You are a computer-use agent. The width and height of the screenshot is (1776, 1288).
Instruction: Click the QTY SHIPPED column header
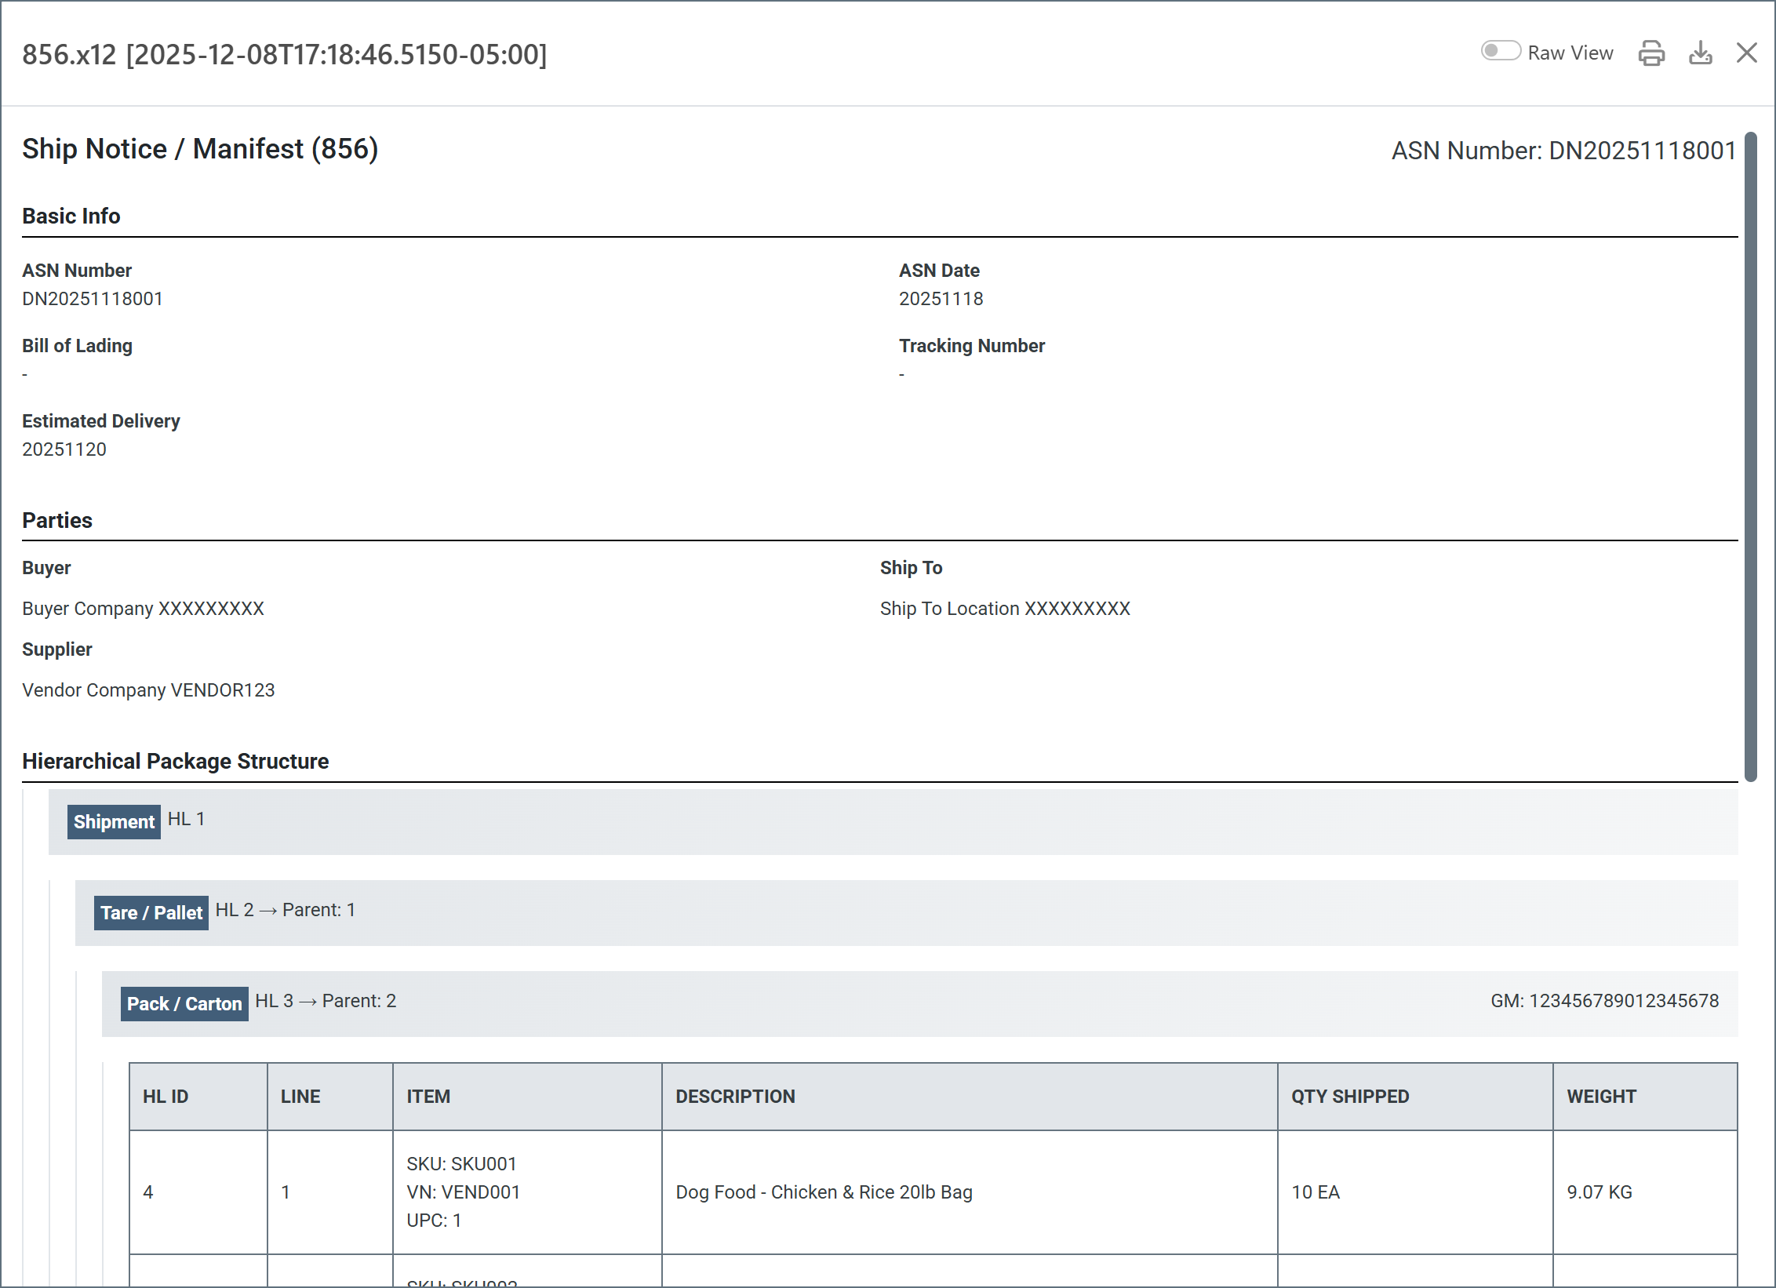coord(1350,1096)
